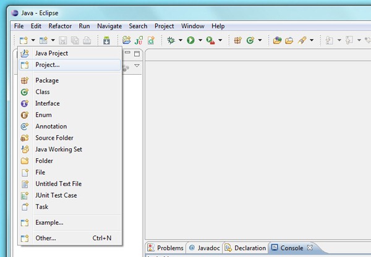Click the Open Task folder toolbar icon
The width and height of the screenshot is (371, 257).
coord(289,41)
